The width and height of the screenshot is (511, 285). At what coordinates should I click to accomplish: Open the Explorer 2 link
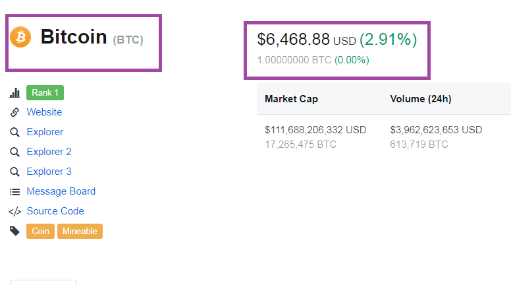point(49,152)
